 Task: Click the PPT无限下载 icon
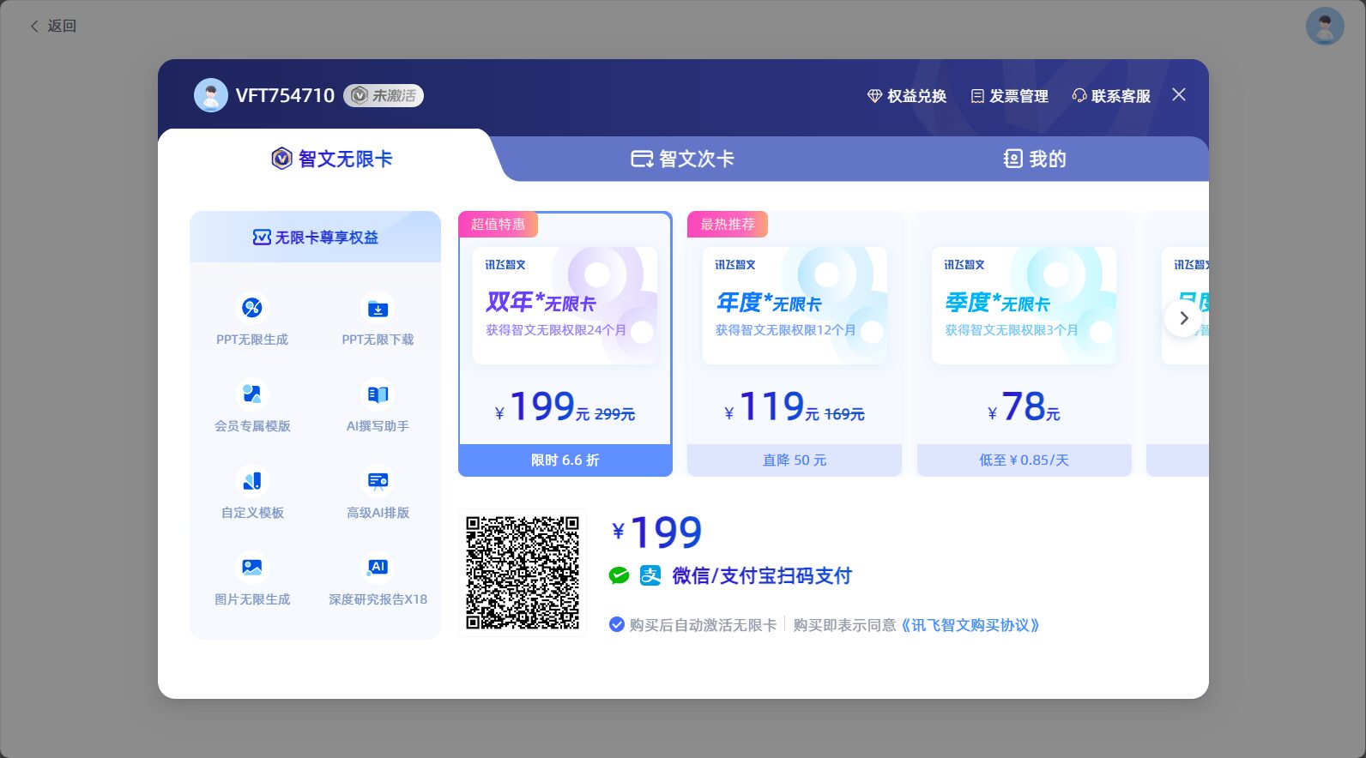pyautogui.click(x=378, y=308)
